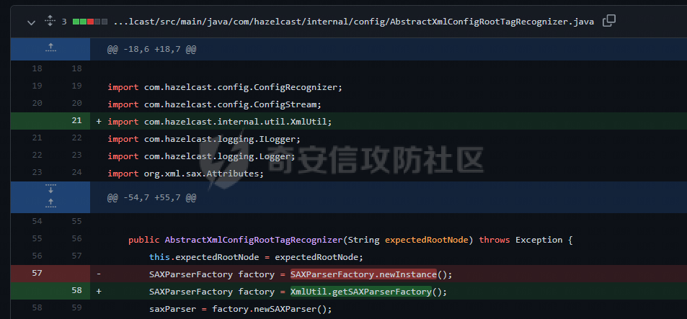Click the import XmlUtil added line
The height and width of the screenshot is (319, 687).
pos(220,122)
